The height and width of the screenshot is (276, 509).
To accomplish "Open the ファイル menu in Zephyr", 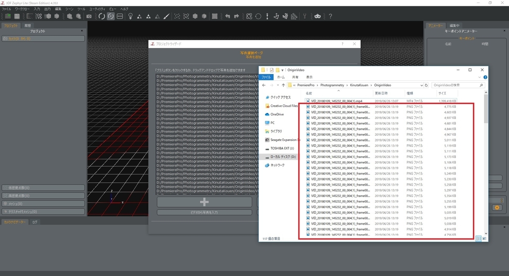I will point(6,9).
